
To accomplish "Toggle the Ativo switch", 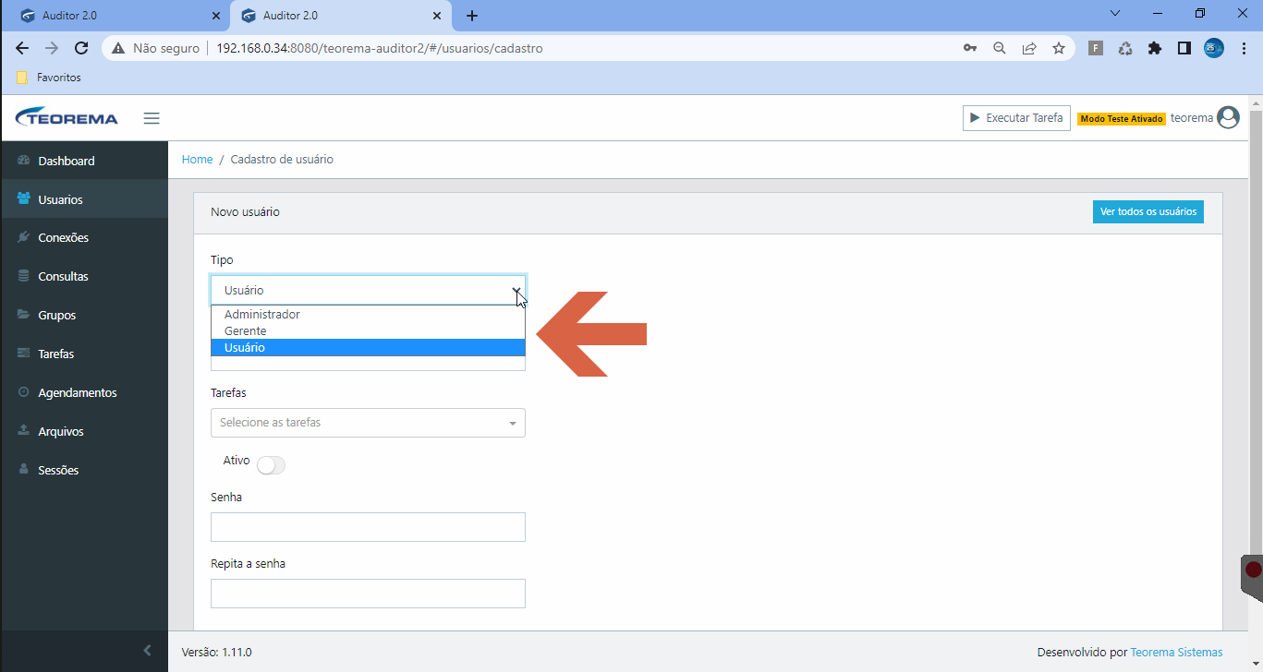I will pos(271,465).
